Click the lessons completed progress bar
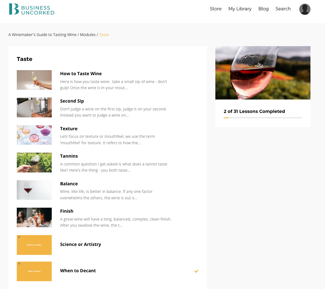325x289 pixels. click(263, 118)
